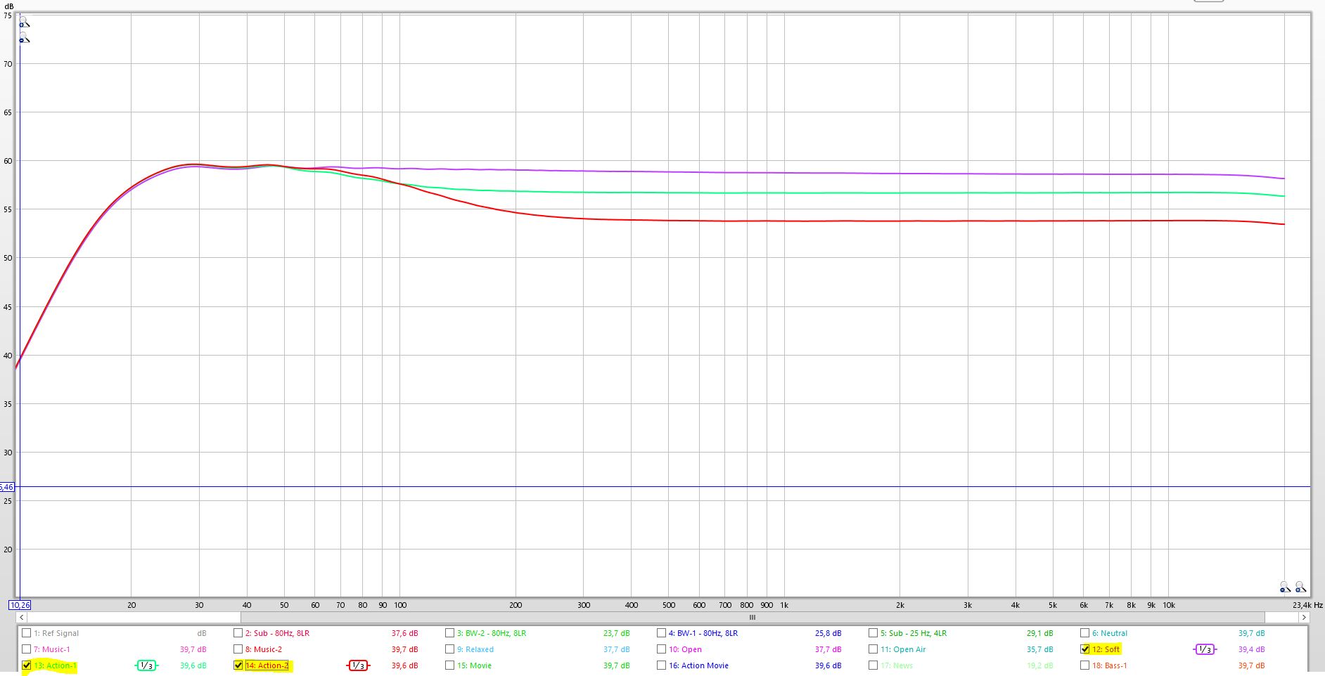Show the 16: Action Movie trace
This screenshot has height=676, width=1325.
coord(662,665)
